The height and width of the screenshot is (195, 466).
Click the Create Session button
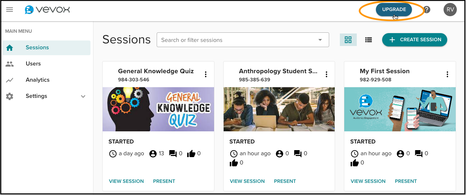pos(415,40)
